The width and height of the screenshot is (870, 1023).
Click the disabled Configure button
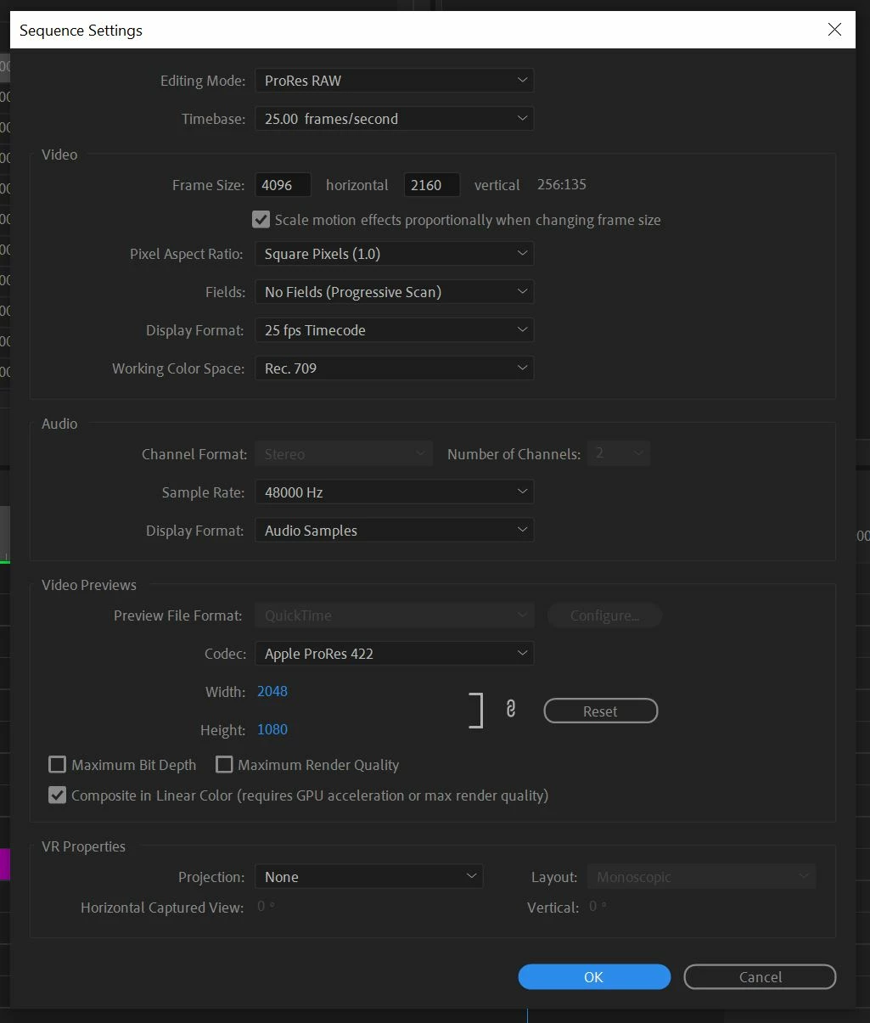pos(604,615)
